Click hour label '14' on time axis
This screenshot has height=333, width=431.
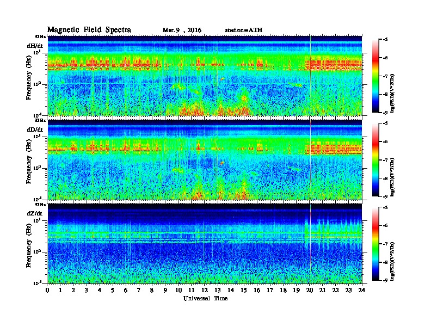[x=231, y=291]
